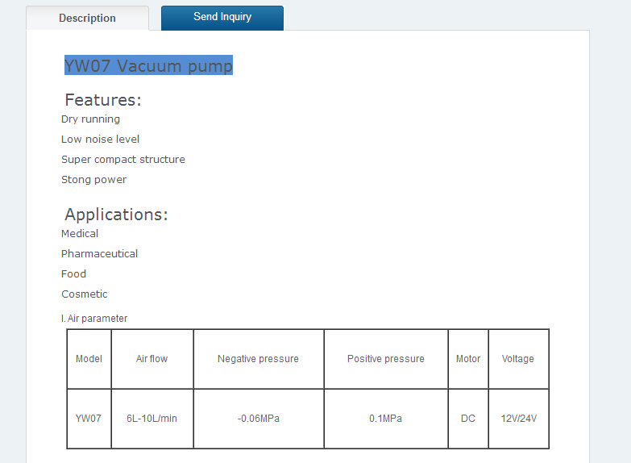Viewport: 631px width, 463px height.
Task: Open the Send Inquiry tab
Action: 222,18
